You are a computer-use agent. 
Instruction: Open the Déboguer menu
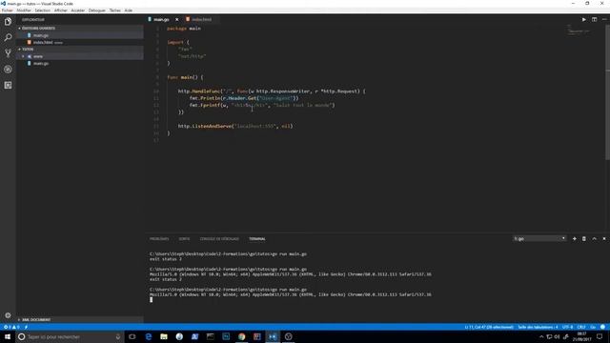point(97,10)
